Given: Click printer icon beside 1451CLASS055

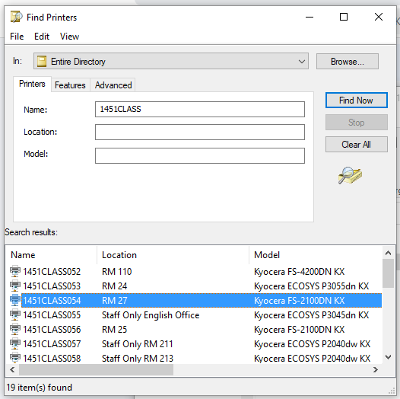Looking at the screenshot, I should tap(15, 315).
